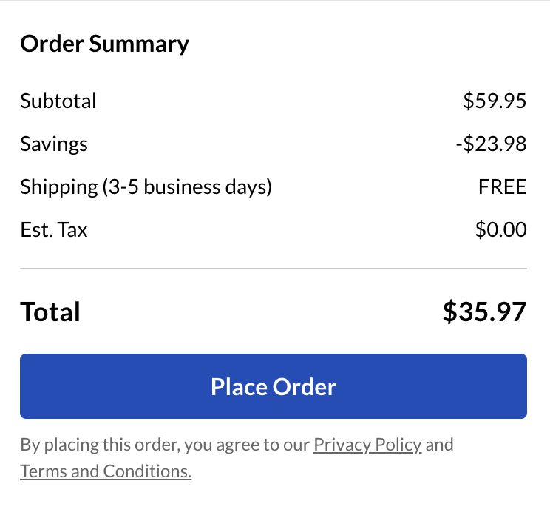
Task: Click the dollar sign in the $35.97 total
Action: click(449, 312)
